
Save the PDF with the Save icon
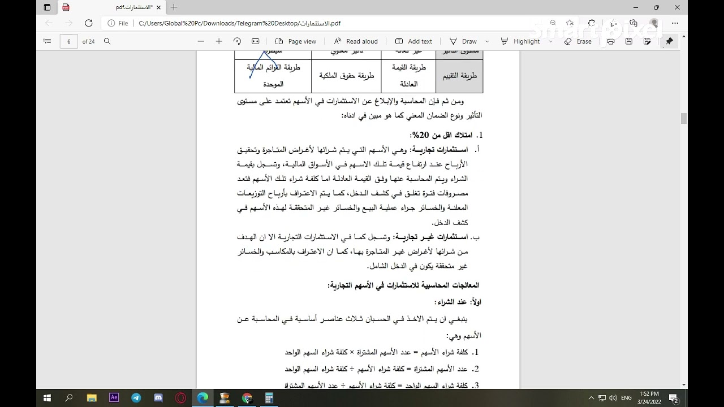pos(629,41)
